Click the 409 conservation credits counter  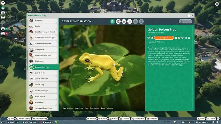pyautogui.click(x=26, y=122)
